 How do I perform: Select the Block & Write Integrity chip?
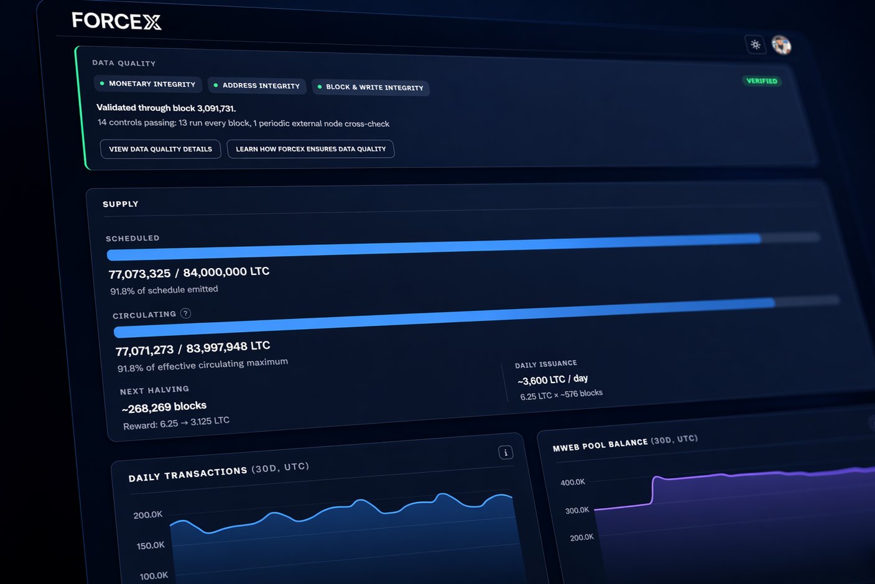click(x=371, y=88)
